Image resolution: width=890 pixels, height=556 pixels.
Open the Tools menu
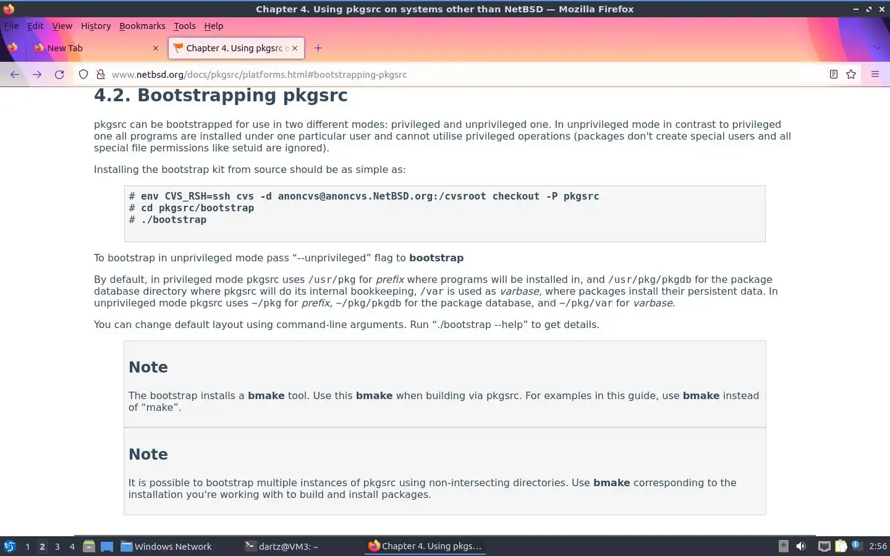click(184, 26)
